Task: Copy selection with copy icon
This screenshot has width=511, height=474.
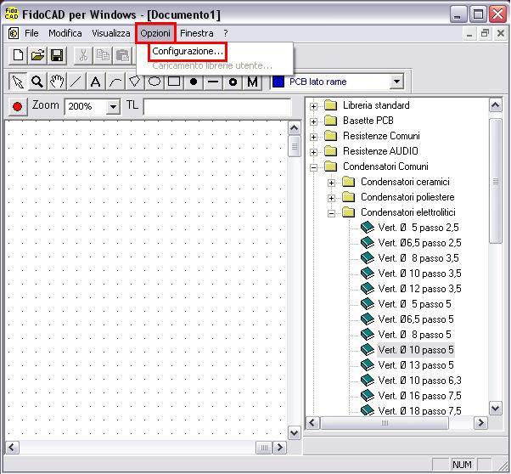Action: (103, 55)
